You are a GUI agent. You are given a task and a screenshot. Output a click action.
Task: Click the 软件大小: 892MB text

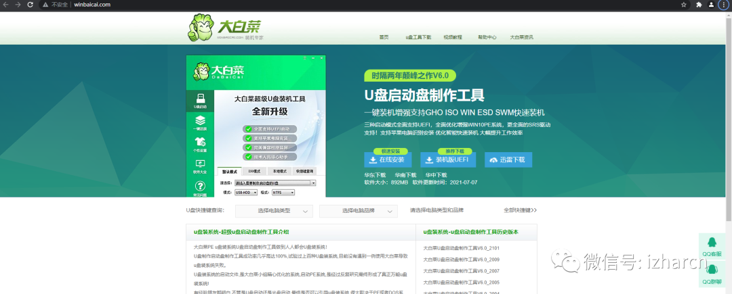(x=386, y=182)
